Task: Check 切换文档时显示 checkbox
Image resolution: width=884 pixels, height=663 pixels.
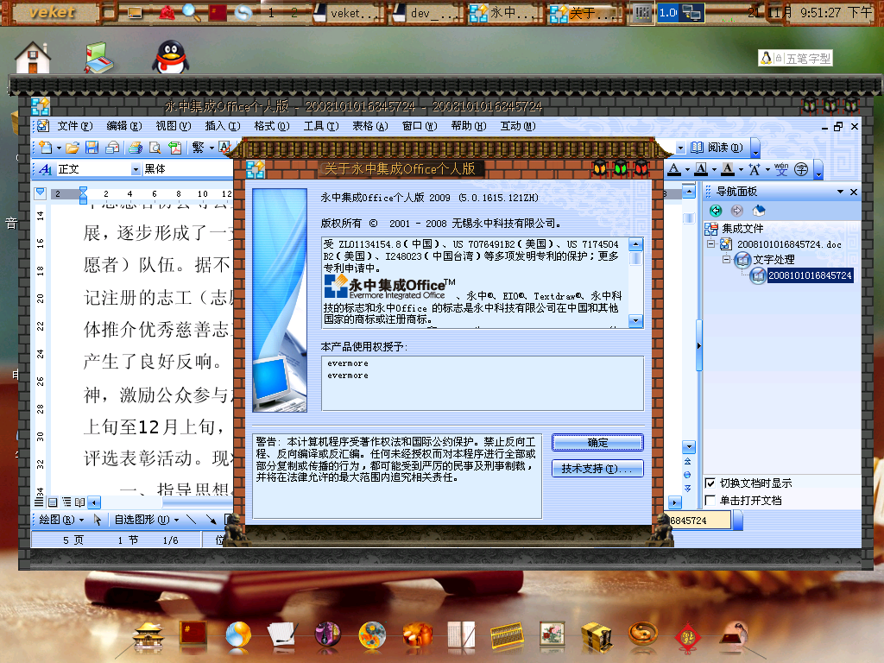Action: [x=710, y=483]
